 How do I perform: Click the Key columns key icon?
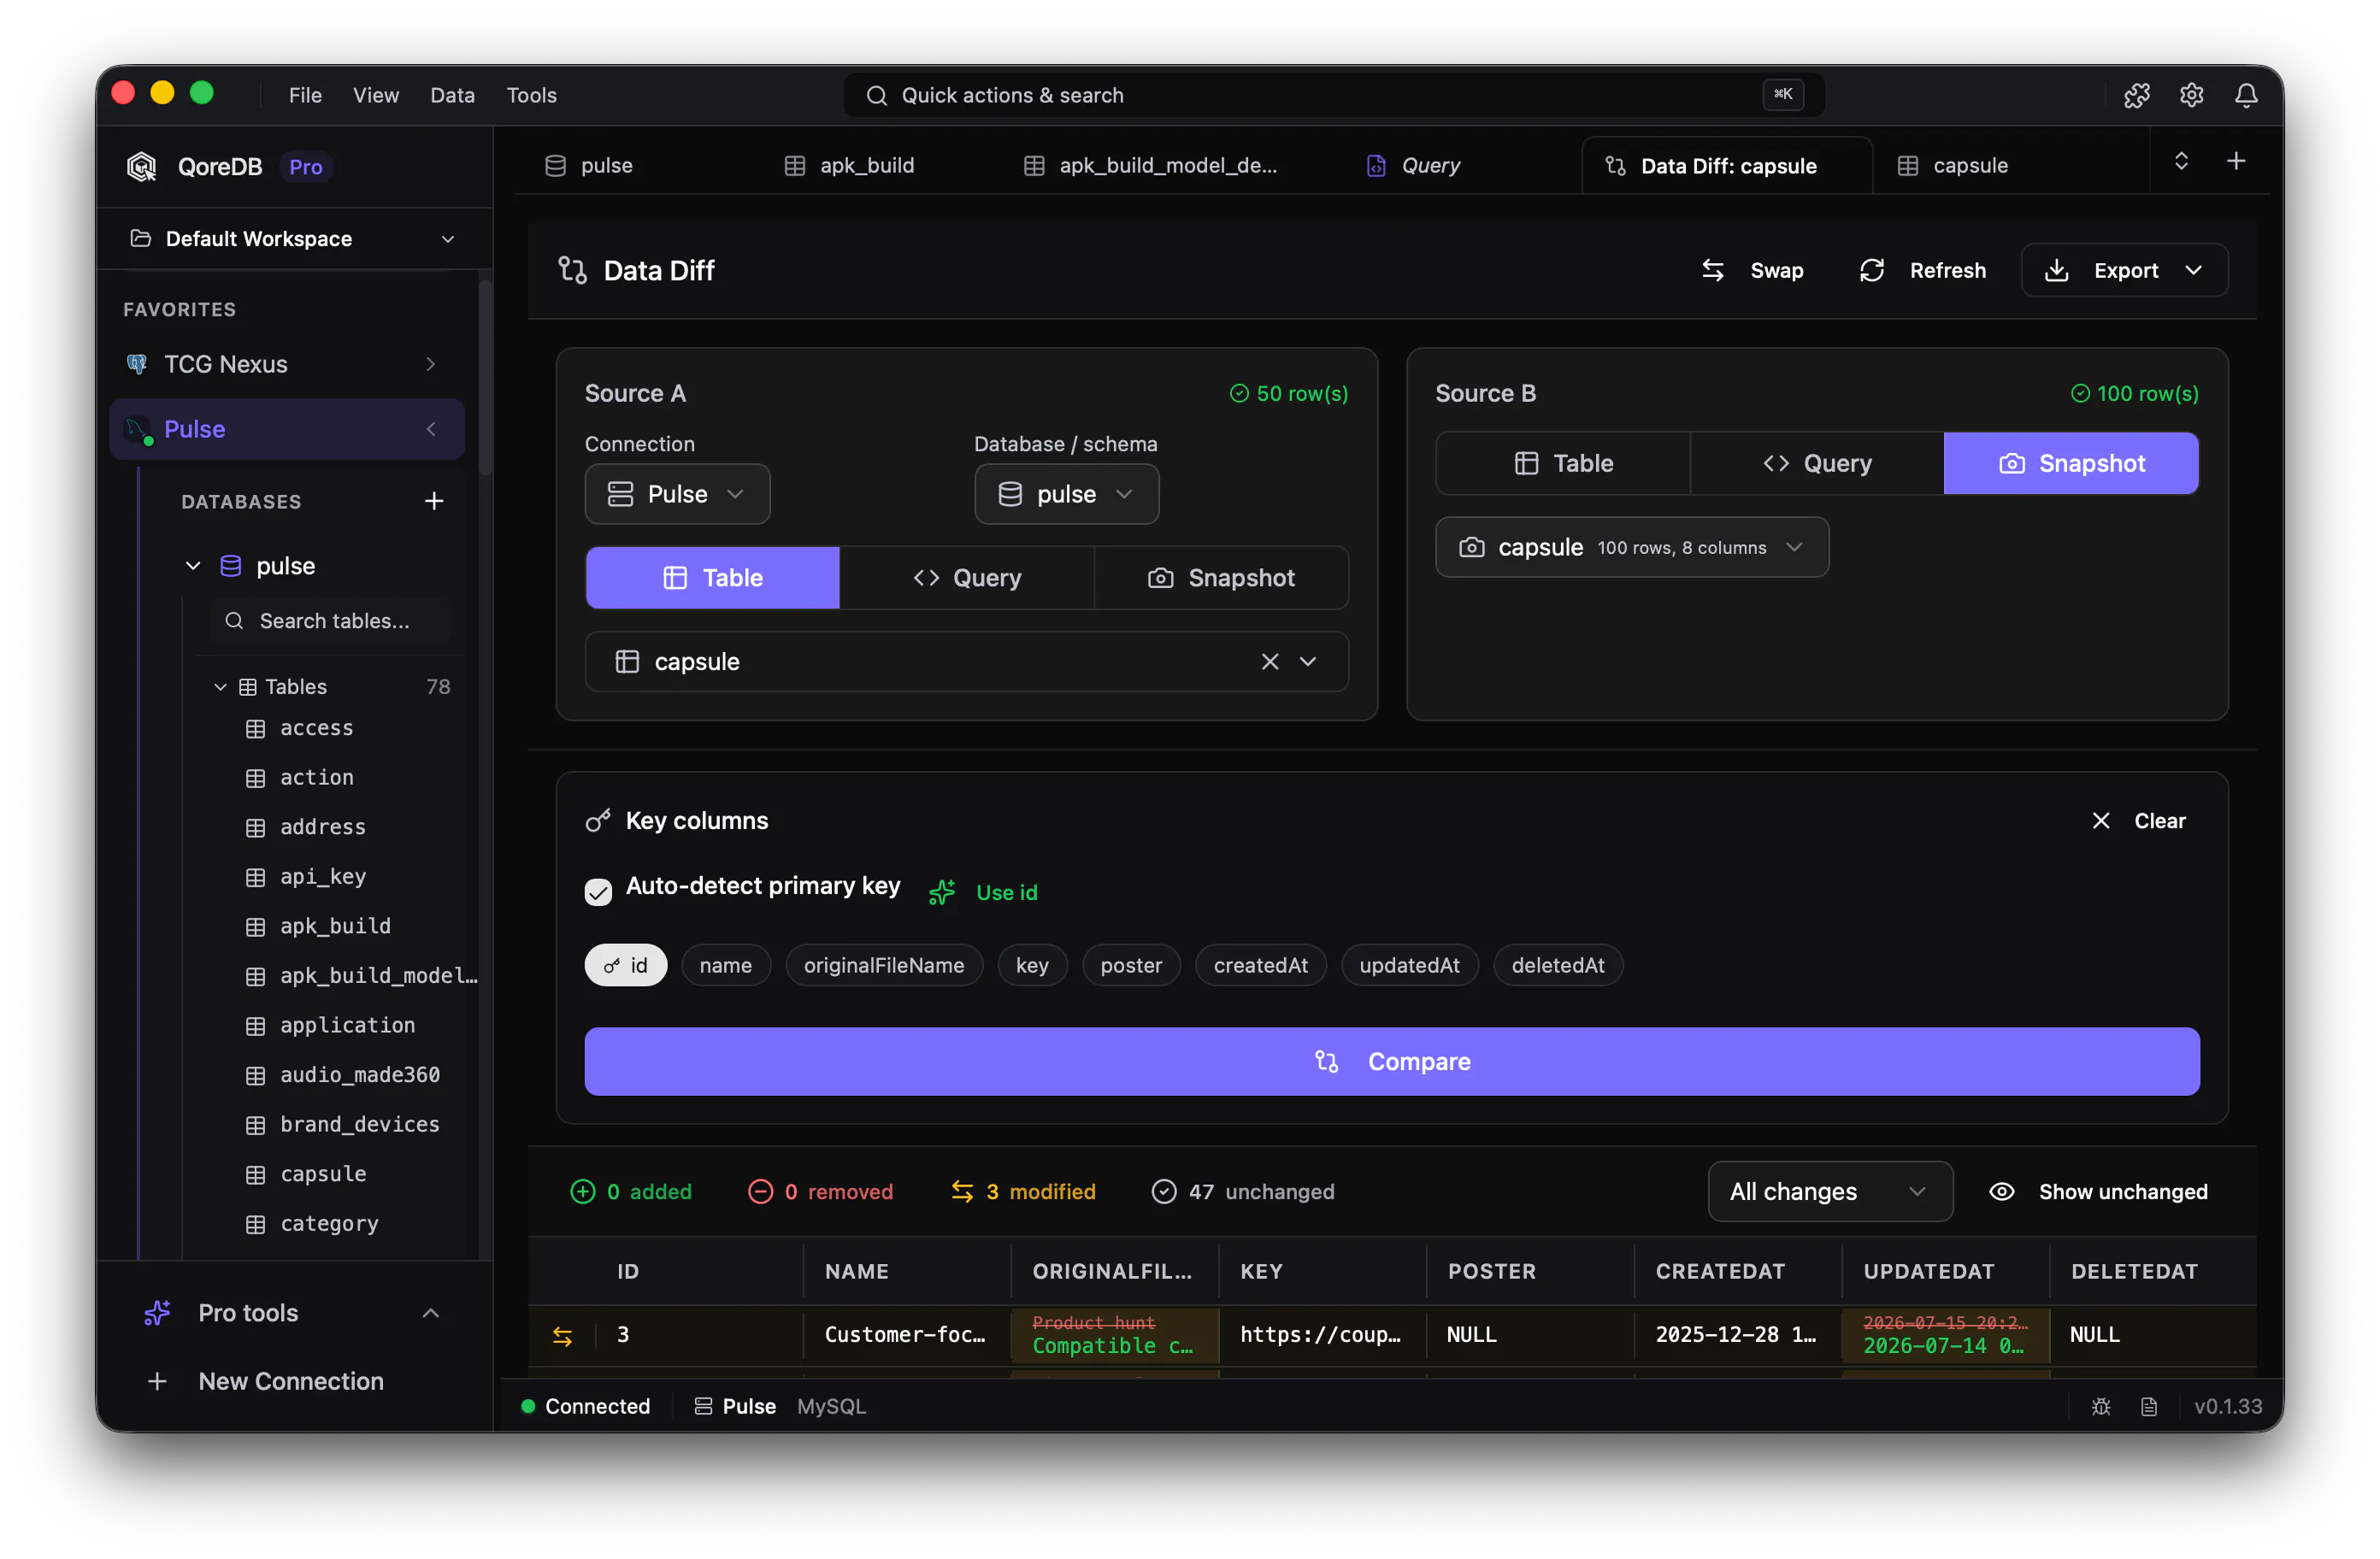coord(598,820)
